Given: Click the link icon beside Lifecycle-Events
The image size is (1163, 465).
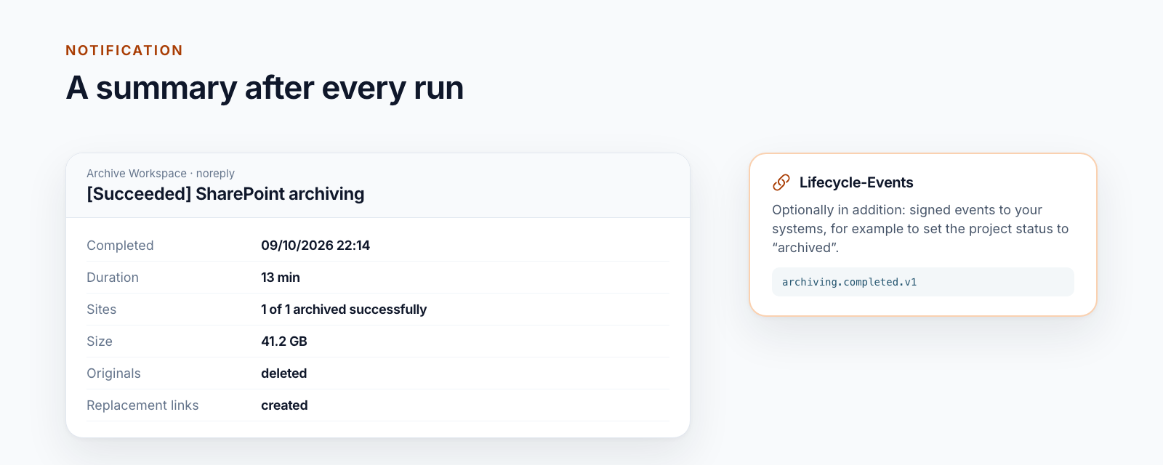Looking at the screenshot, I should coord(781,182).
